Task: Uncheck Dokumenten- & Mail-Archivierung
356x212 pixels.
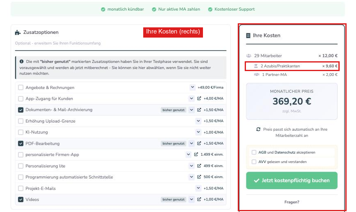Action: (20, 110)
